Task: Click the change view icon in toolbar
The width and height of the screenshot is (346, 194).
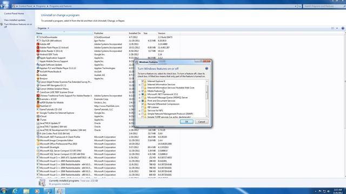Action: (x=332, y=28)
